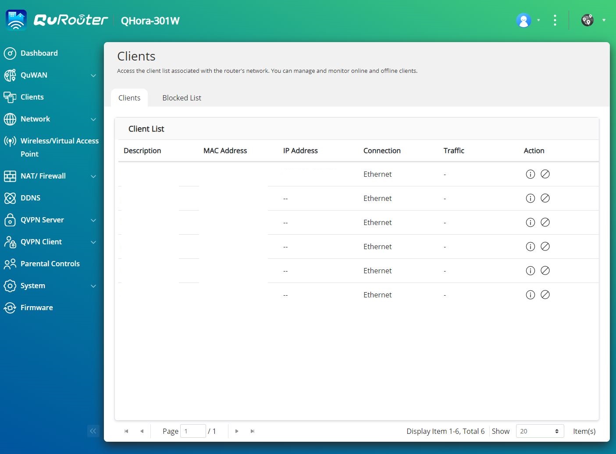Open Dashboard from the sidebar
616x454 pixels.
pos(39,53)
